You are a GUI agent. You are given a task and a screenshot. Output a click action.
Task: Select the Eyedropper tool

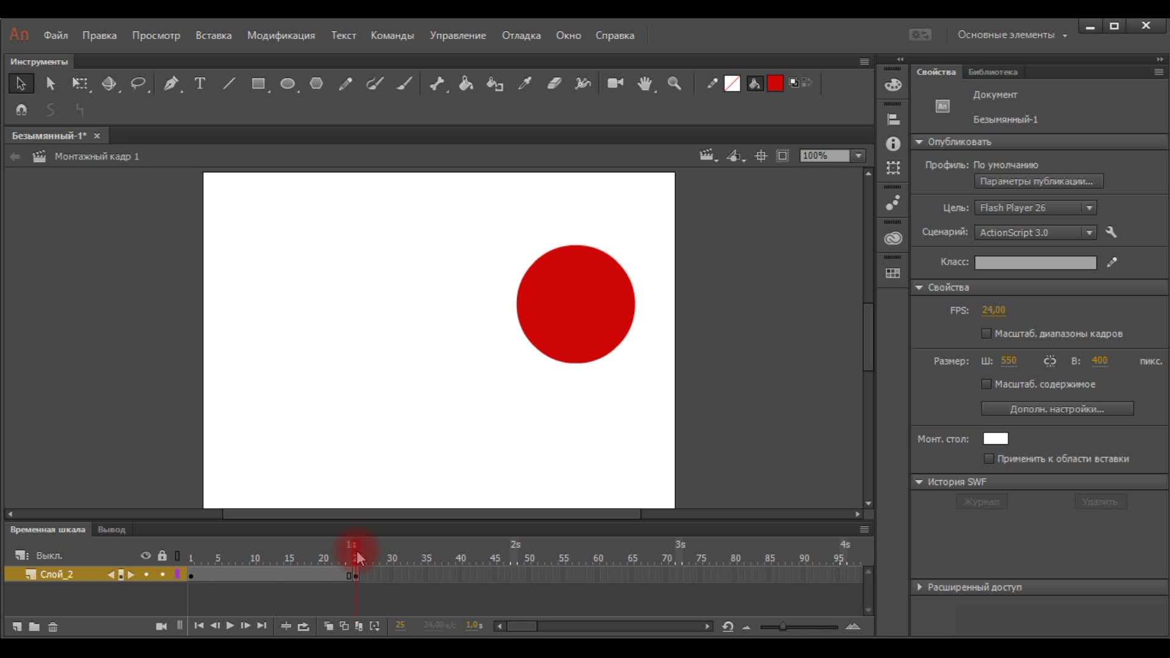click(525, 83)
